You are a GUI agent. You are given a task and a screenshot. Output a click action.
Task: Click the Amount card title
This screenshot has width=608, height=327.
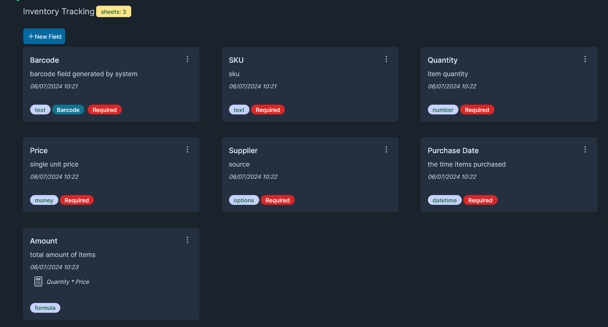44,241
